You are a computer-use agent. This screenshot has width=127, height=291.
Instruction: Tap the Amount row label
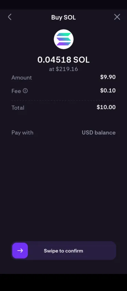pos(21,77)
